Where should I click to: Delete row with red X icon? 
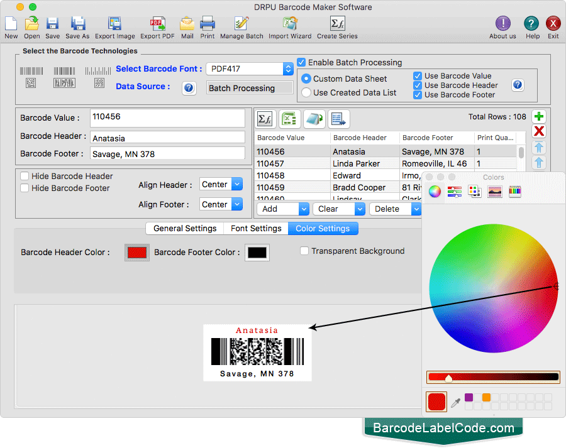pos(539,131)
